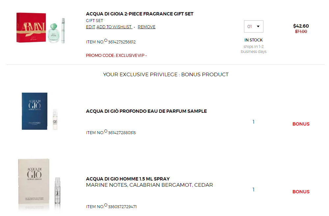Screen dimensions: 329x216
Task: Click the Edit link for the gift set
Action: coord(91,27)
